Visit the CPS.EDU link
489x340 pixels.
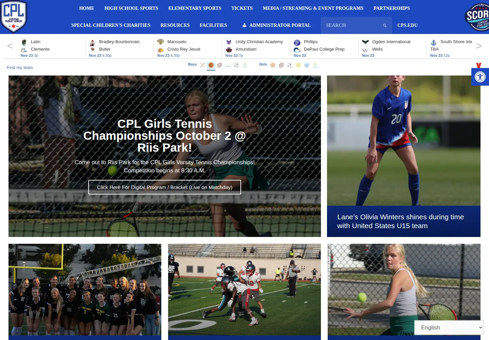[407, 25]
